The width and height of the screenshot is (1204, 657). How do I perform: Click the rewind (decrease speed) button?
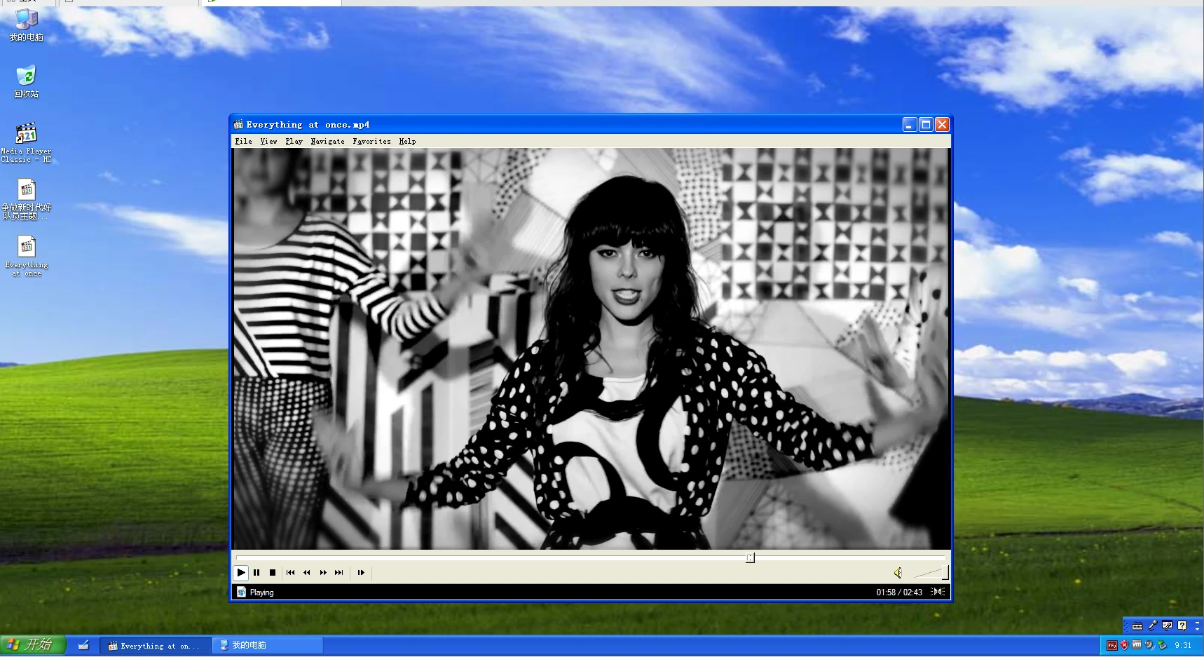coord(306,573)
